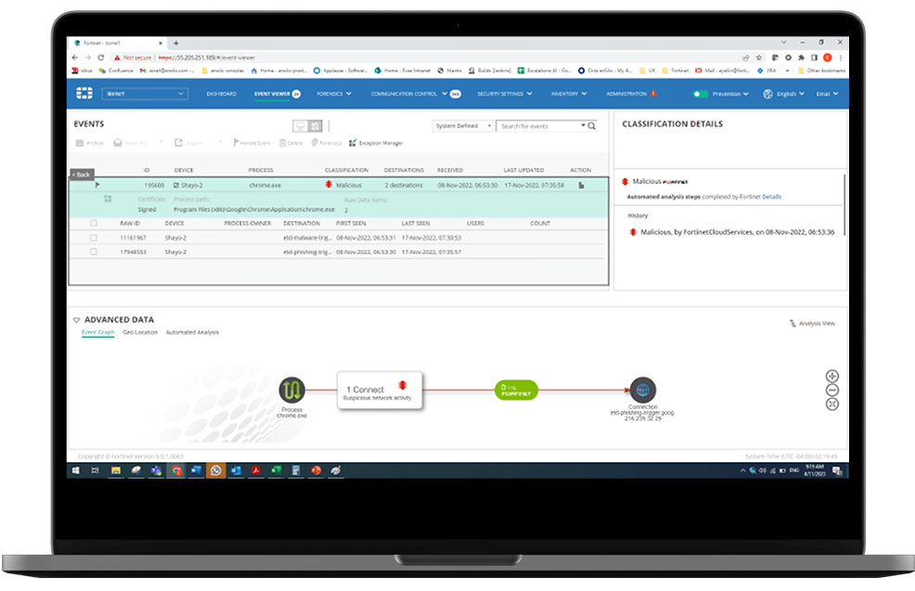
Task: Click the Handle Event flag button
Action: point(251,143)
